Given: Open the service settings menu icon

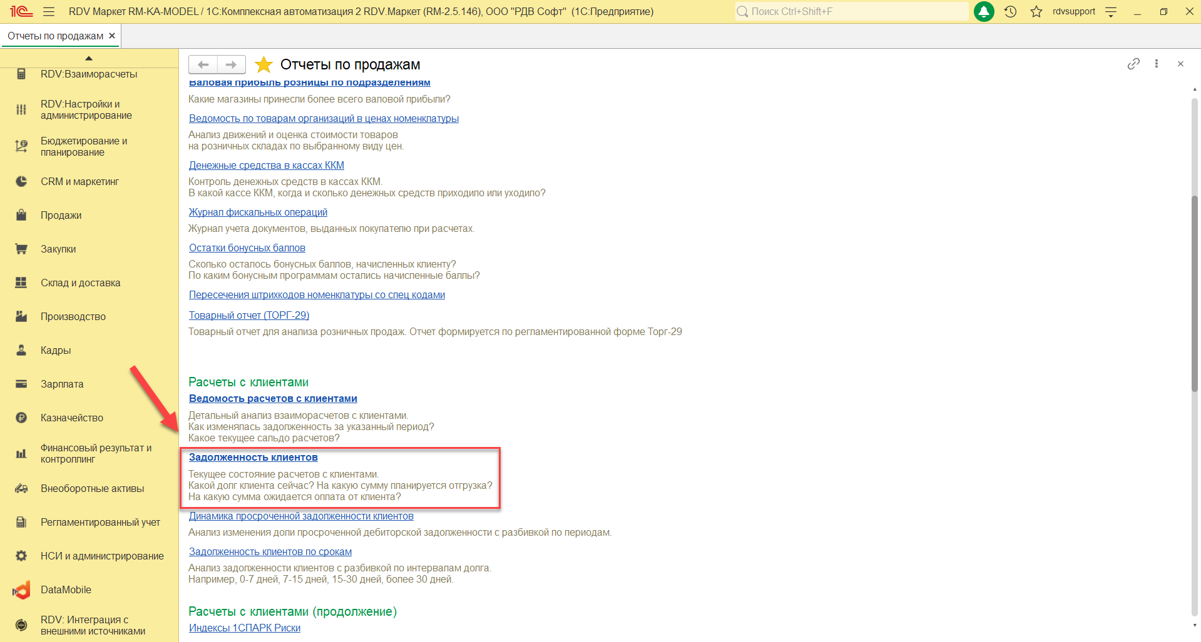Looking at the screenshot, I should (x=1111, y=11).
